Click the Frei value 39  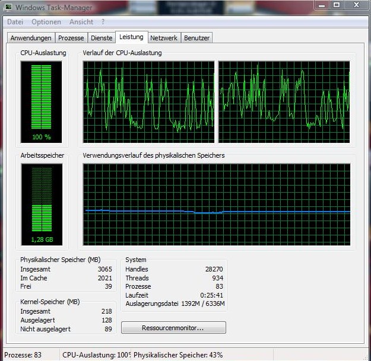point(109,286)
